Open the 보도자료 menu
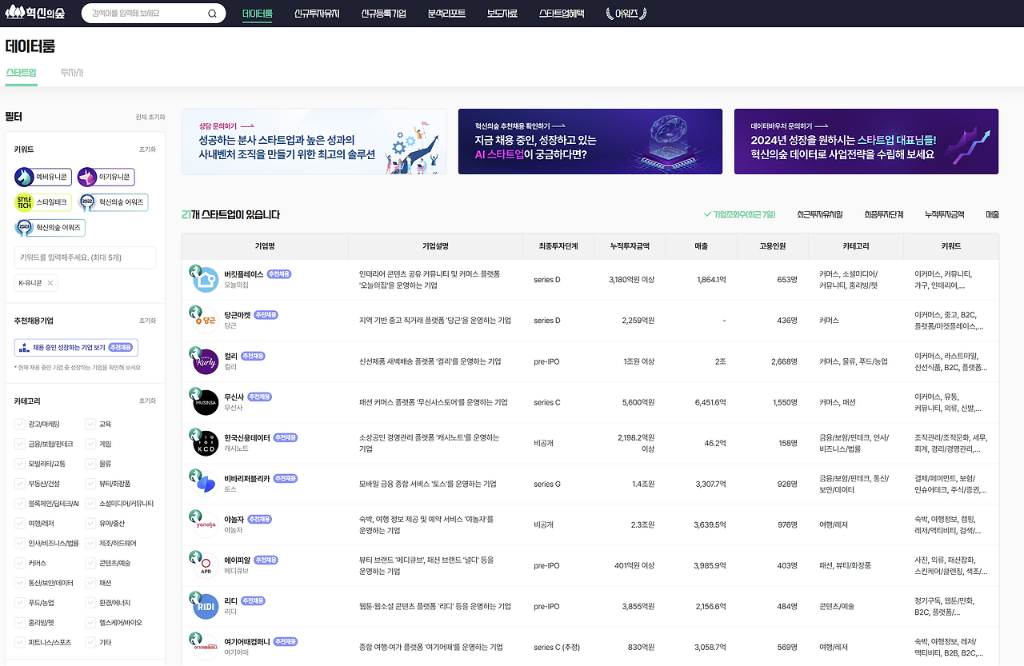 tap(502, 14)
